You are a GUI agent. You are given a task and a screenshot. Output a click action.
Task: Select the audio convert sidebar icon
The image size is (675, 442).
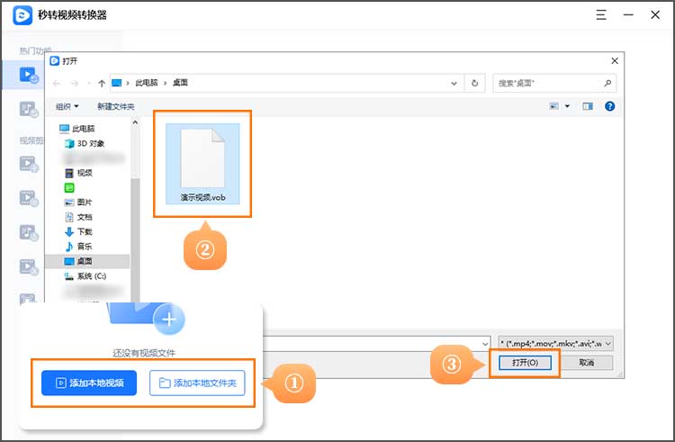click(x=29, y=109)
